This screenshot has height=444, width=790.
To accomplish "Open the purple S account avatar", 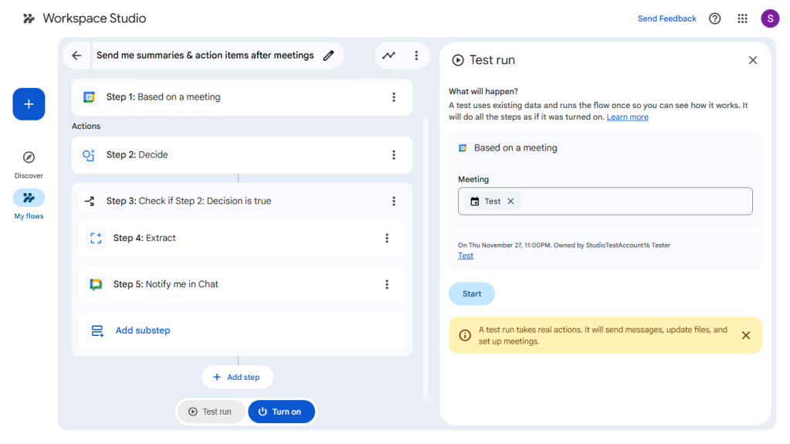I will point(770,19).
